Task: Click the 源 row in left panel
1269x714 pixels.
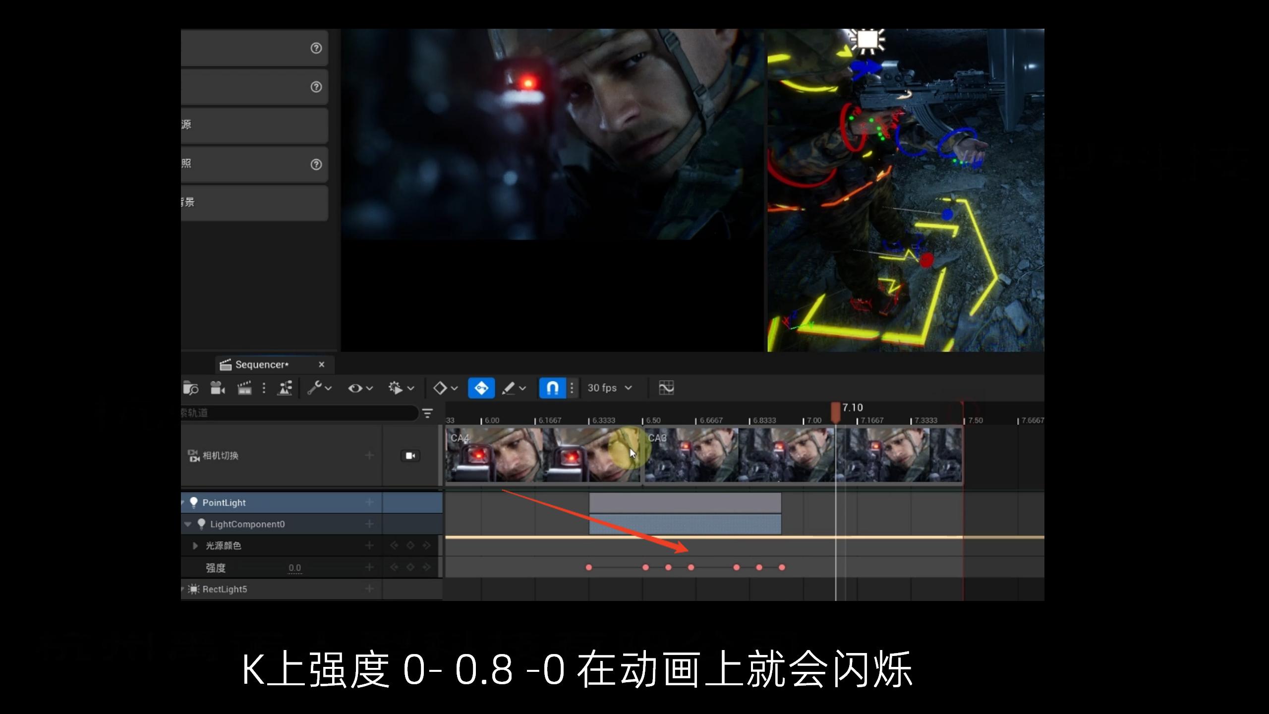Action: [254, 125]
